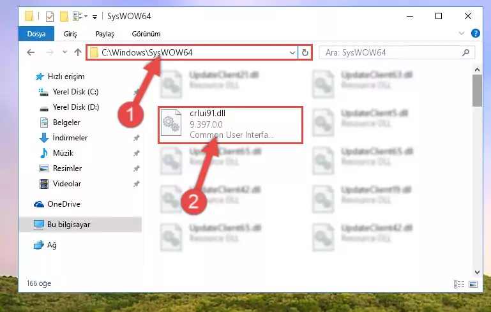Click the crlui91.dll gear file icon

coord(171,123)
